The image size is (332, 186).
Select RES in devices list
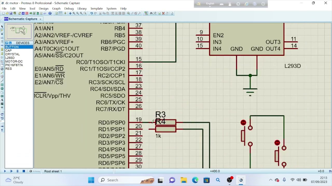pyautogui.click(x=19, y=69)
